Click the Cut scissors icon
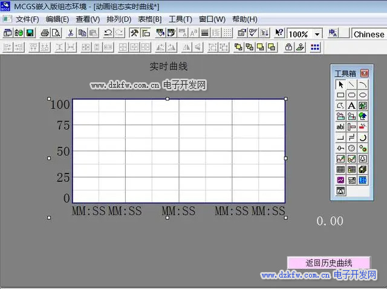Screen dimensions: 387x289 [x=71, y=34]
